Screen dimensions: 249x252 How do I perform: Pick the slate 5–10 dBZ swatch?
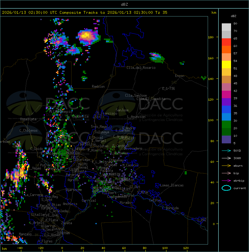[x=226, y=139]
